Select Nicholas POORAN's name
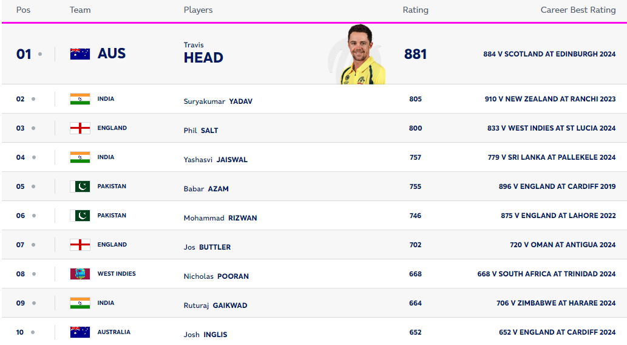Viewport: 627px width, 345px height. point(216,276)
